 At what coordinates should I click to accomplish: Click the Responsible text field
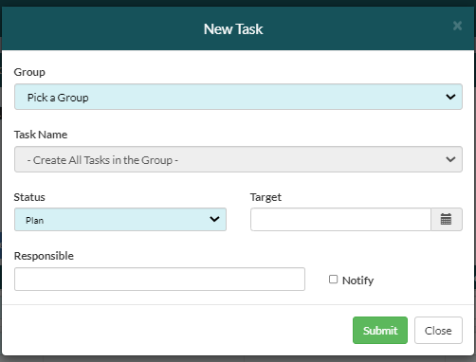pos(159,279)
